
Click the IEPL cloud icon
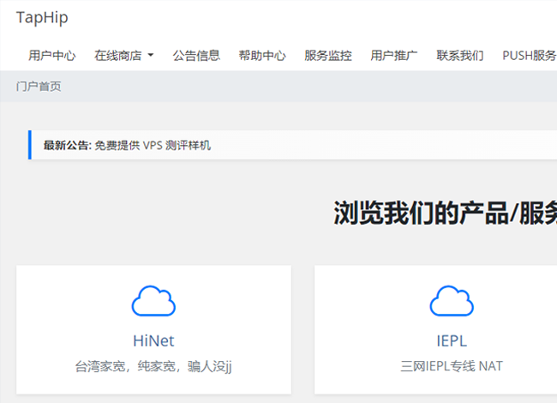(451, 300)
